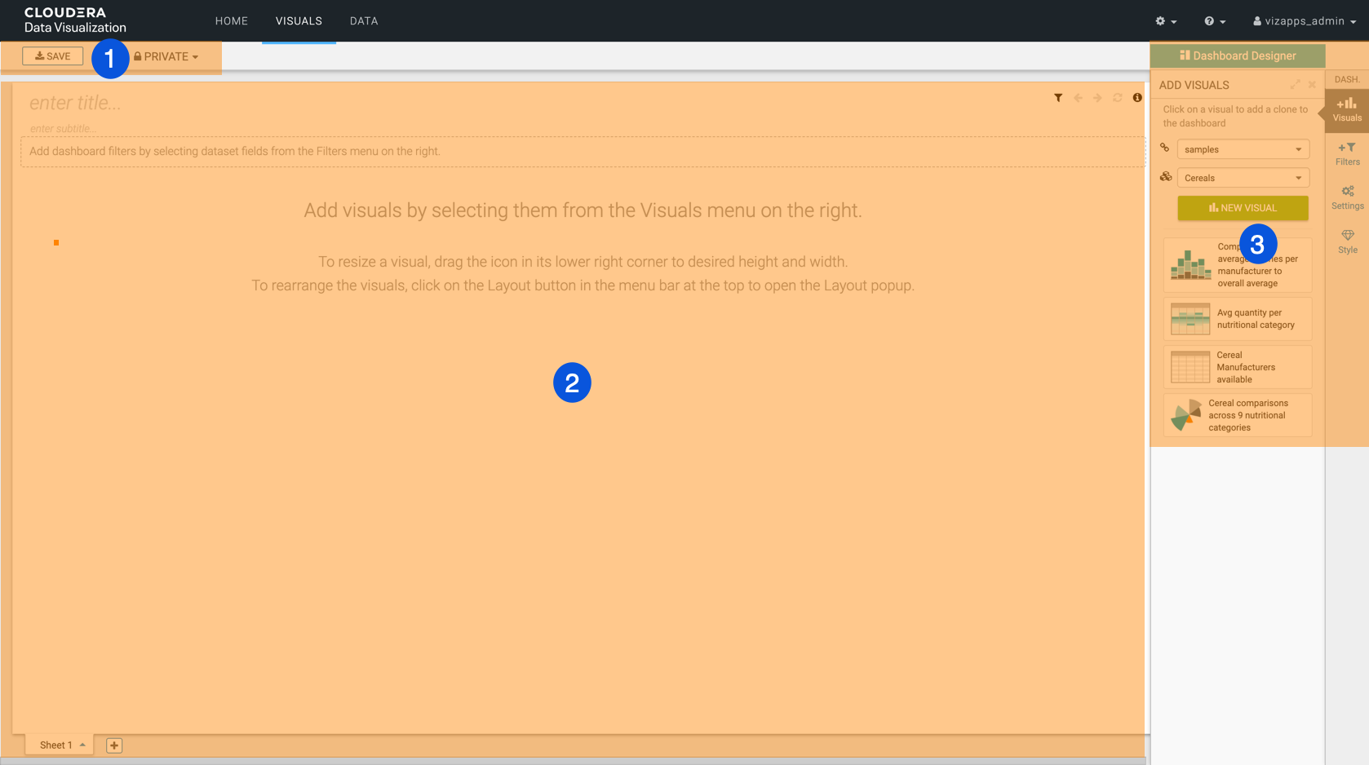Go to the HOME menu
The image size is (1369, 765).
pyautogui.click(x=232, y=21)
